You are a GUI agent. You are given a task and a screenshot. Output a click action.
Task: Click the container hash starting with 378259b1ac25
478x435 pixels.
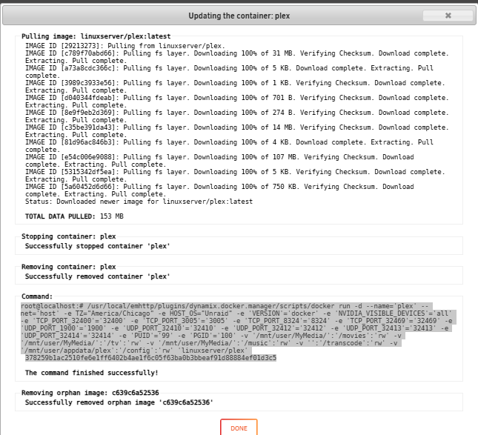(x=150, y=358)
